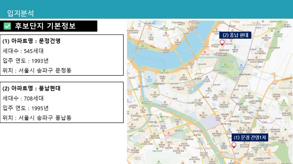Image resolution: width=293 pixels, height=164 pixels.
Task: Click the green checkmark icon beside 후보단지 기본정보
Action: point(7,26)
